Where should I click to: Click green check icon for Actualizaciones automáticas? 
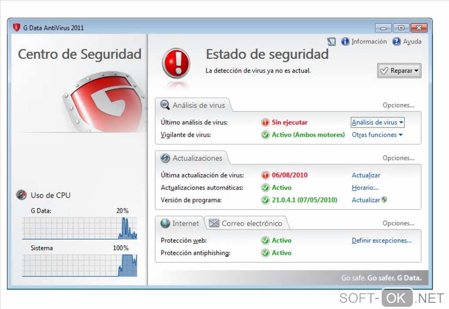pyautogui.click(x=265, y=188)
